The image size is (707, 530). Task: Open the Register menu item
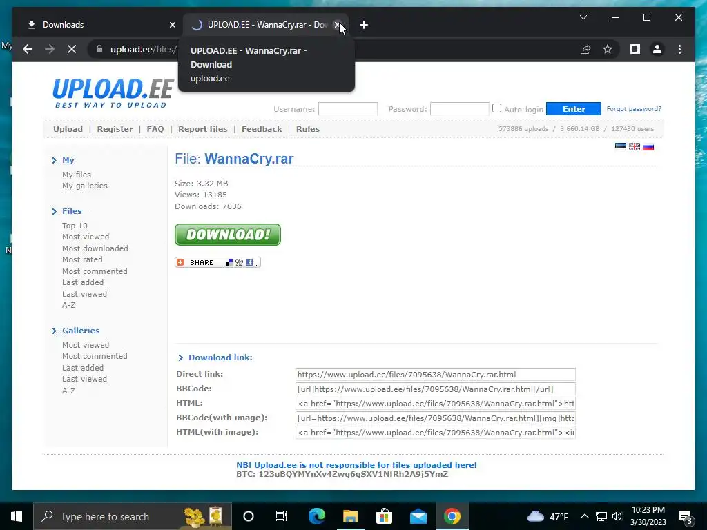(115, 129)
